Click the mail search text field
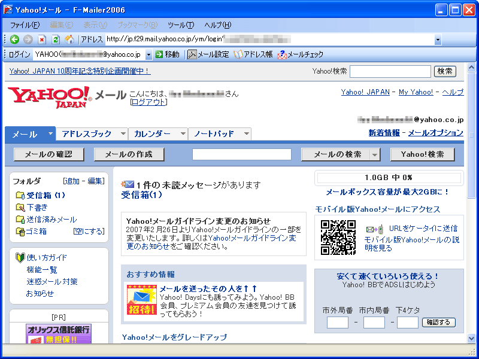479x359 pixels. click(x=242, y=154)
